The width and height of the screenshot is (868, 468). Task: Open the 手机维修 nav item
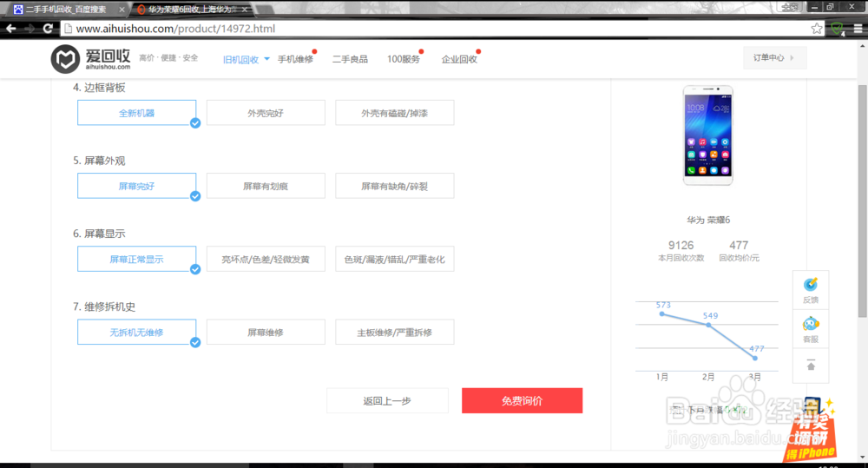[296, 59]
